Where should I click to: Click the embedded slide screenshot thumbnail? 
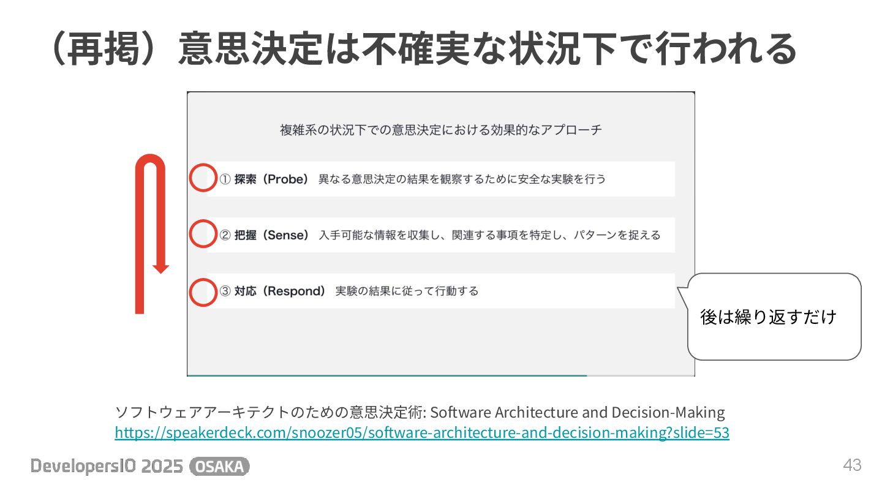441,234
